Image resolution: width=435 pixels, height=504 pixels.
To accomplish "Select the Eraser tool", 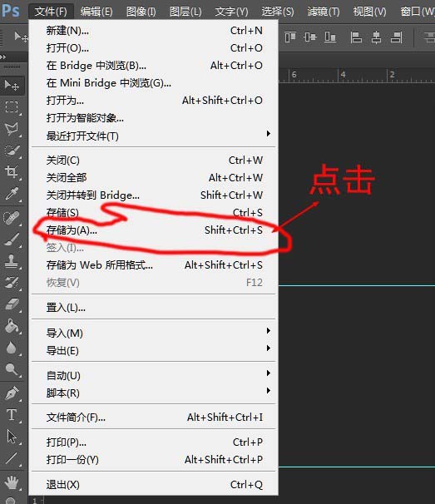I will coord(12,304).
